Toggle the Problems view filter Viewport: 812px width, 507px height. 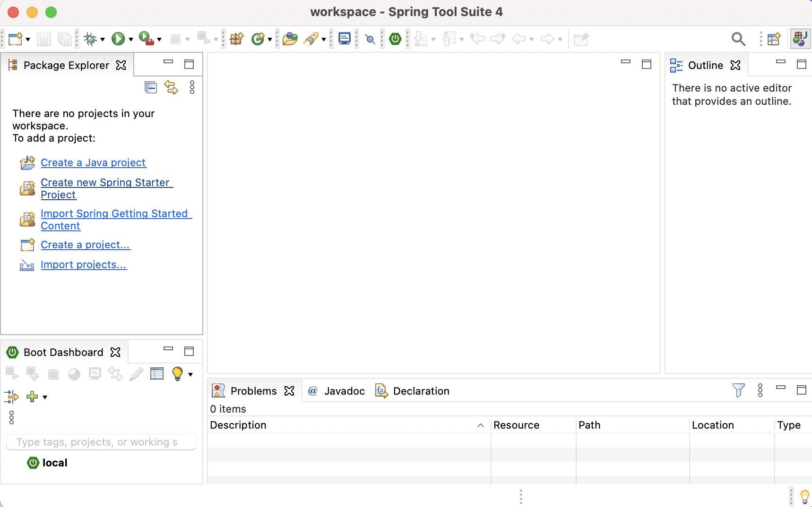click(738, 390)
